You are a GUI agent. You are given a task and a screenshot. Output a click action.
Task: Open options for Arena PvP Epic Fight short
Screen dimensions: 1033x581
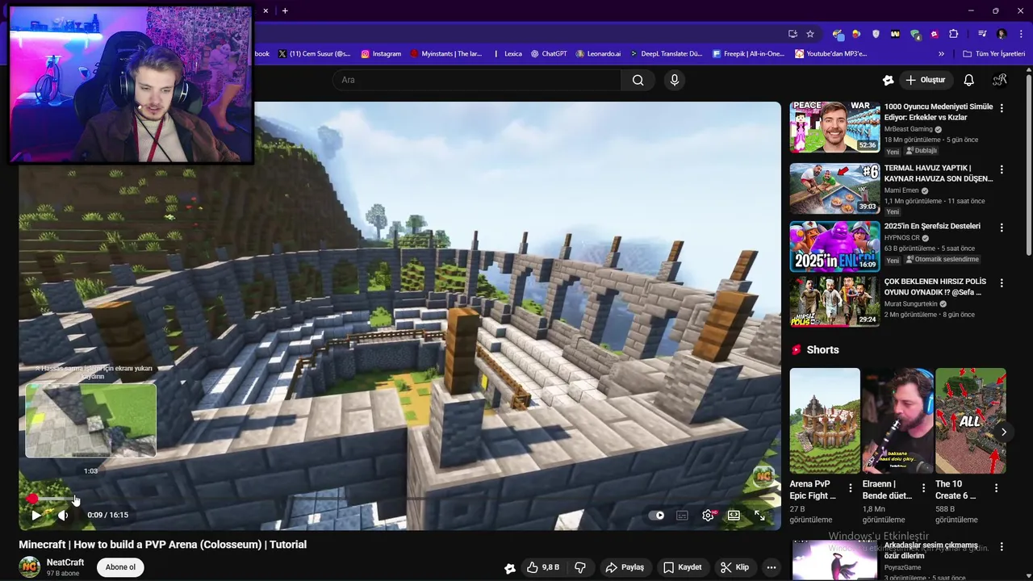851,488
